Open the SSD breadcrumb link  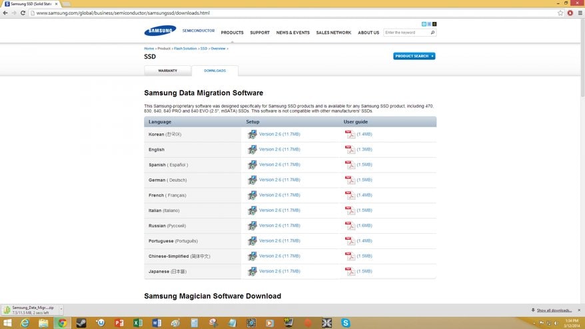click(204, 49)
